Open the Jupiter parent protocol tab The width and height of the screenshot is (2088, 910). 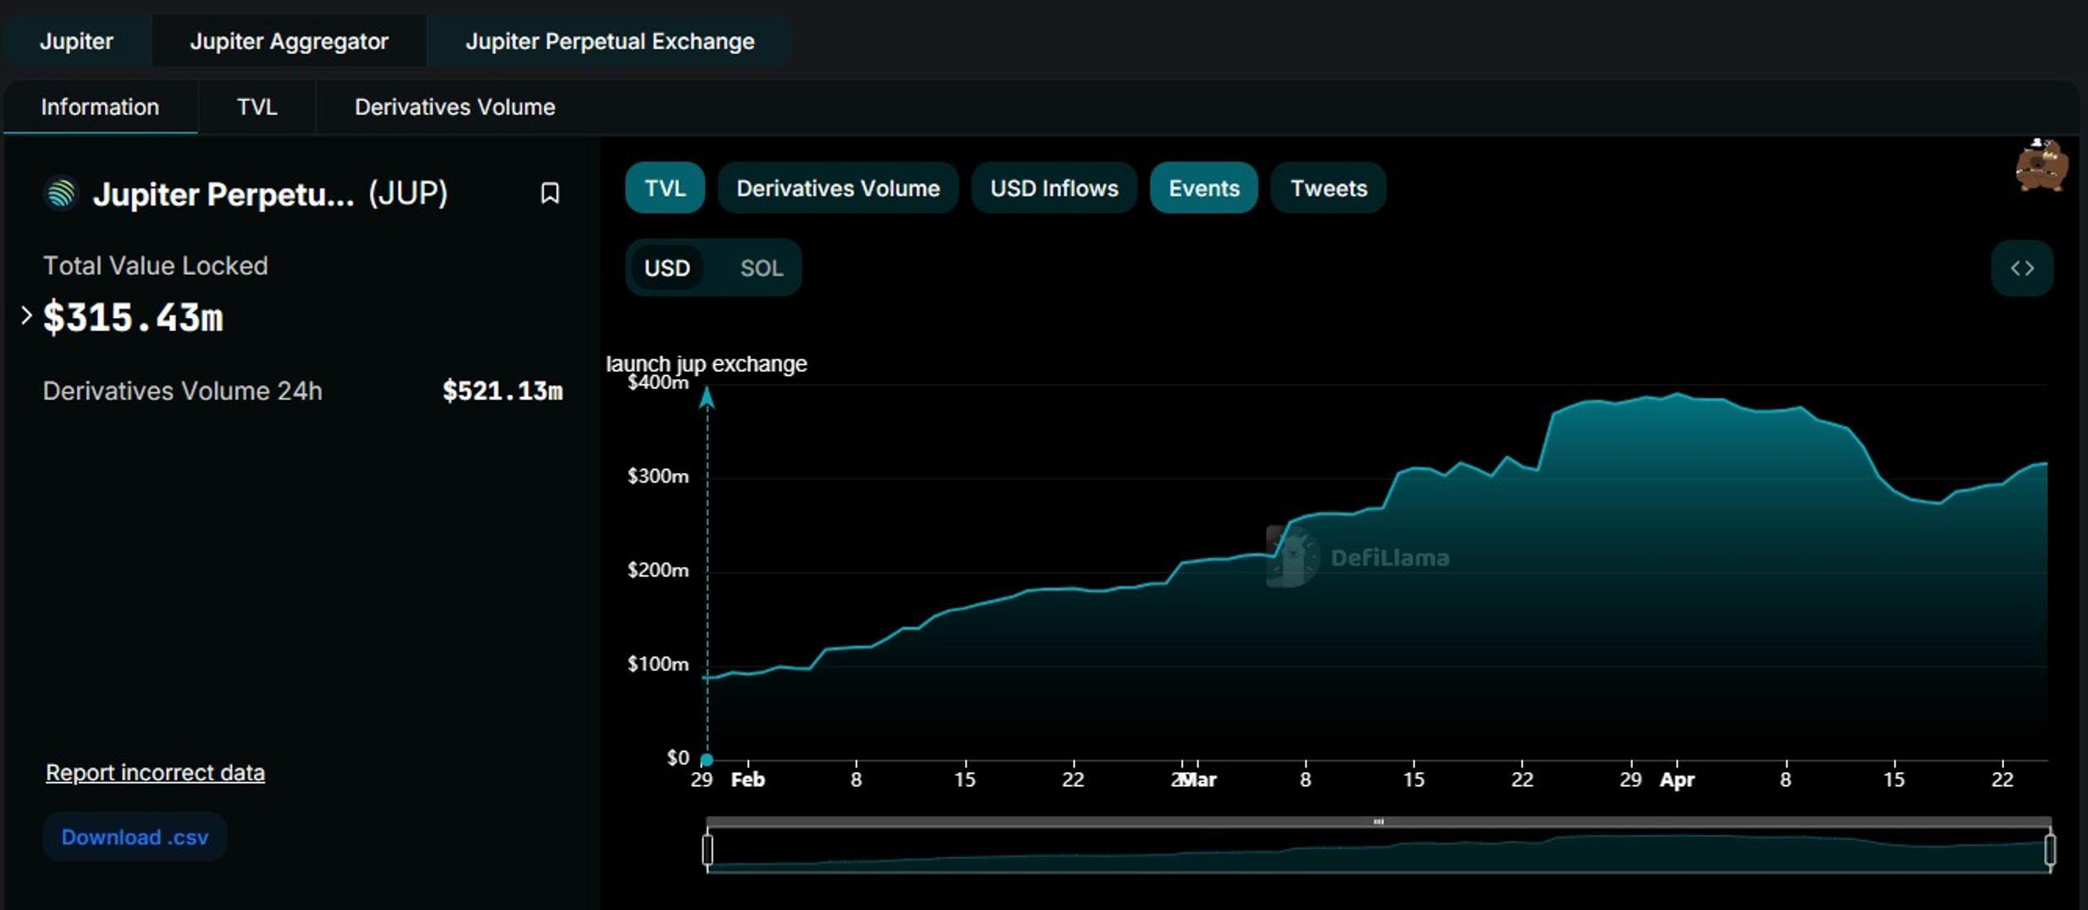click(x=77, y=41)
